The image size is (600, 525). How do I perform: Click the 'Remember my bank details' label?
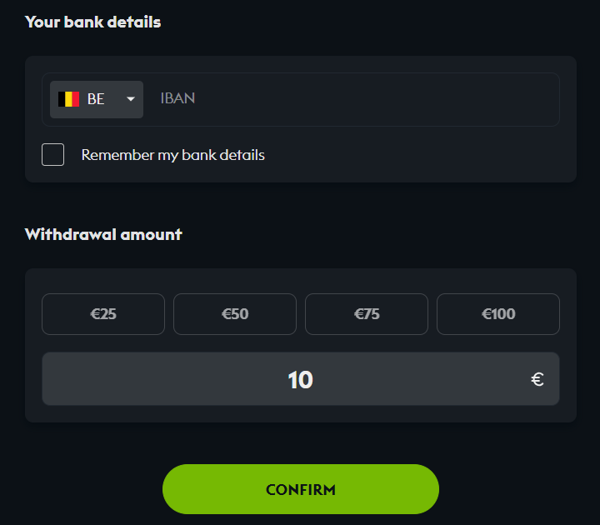[172, 155]
